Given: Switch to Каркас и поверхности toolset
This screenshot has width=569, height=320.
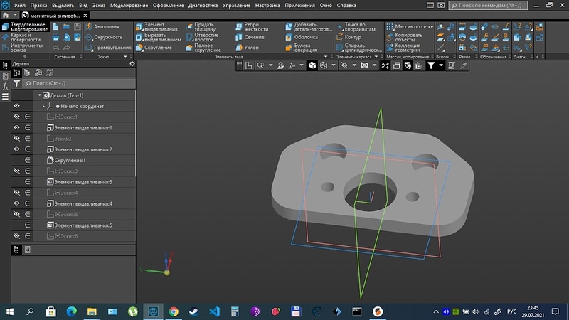Looking at the screenshot, I should coord(25,37).
